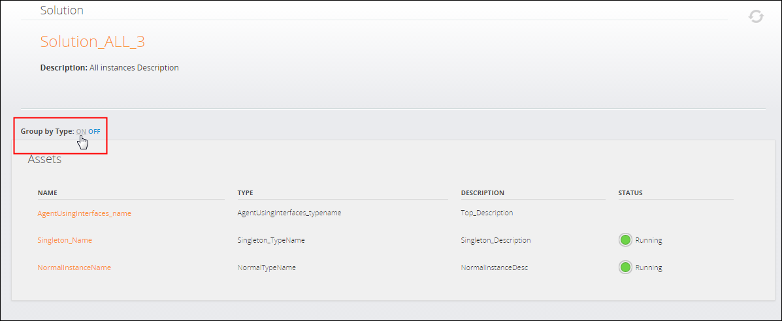This screenshot has width=782, height=321.
Task: Switch Group by Type to OFF
Action: coord(95,131)
